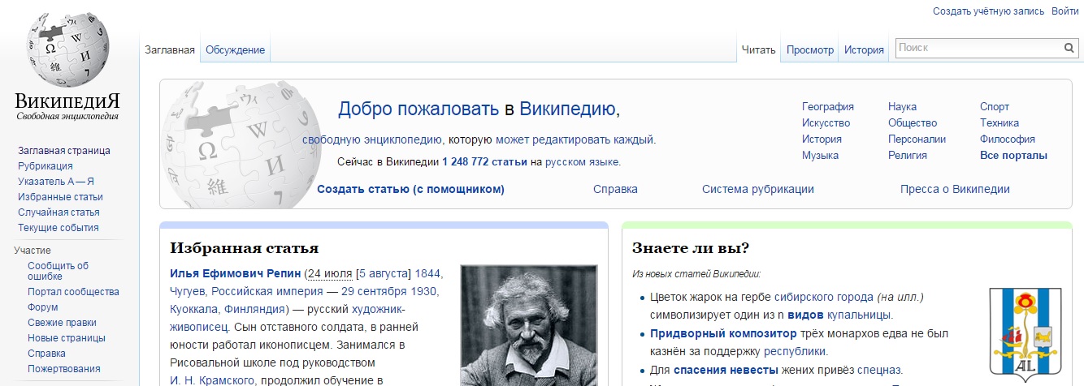Open Рубрикация in sidebar
The image size is (1084, 386).
(x=46, y=166)
